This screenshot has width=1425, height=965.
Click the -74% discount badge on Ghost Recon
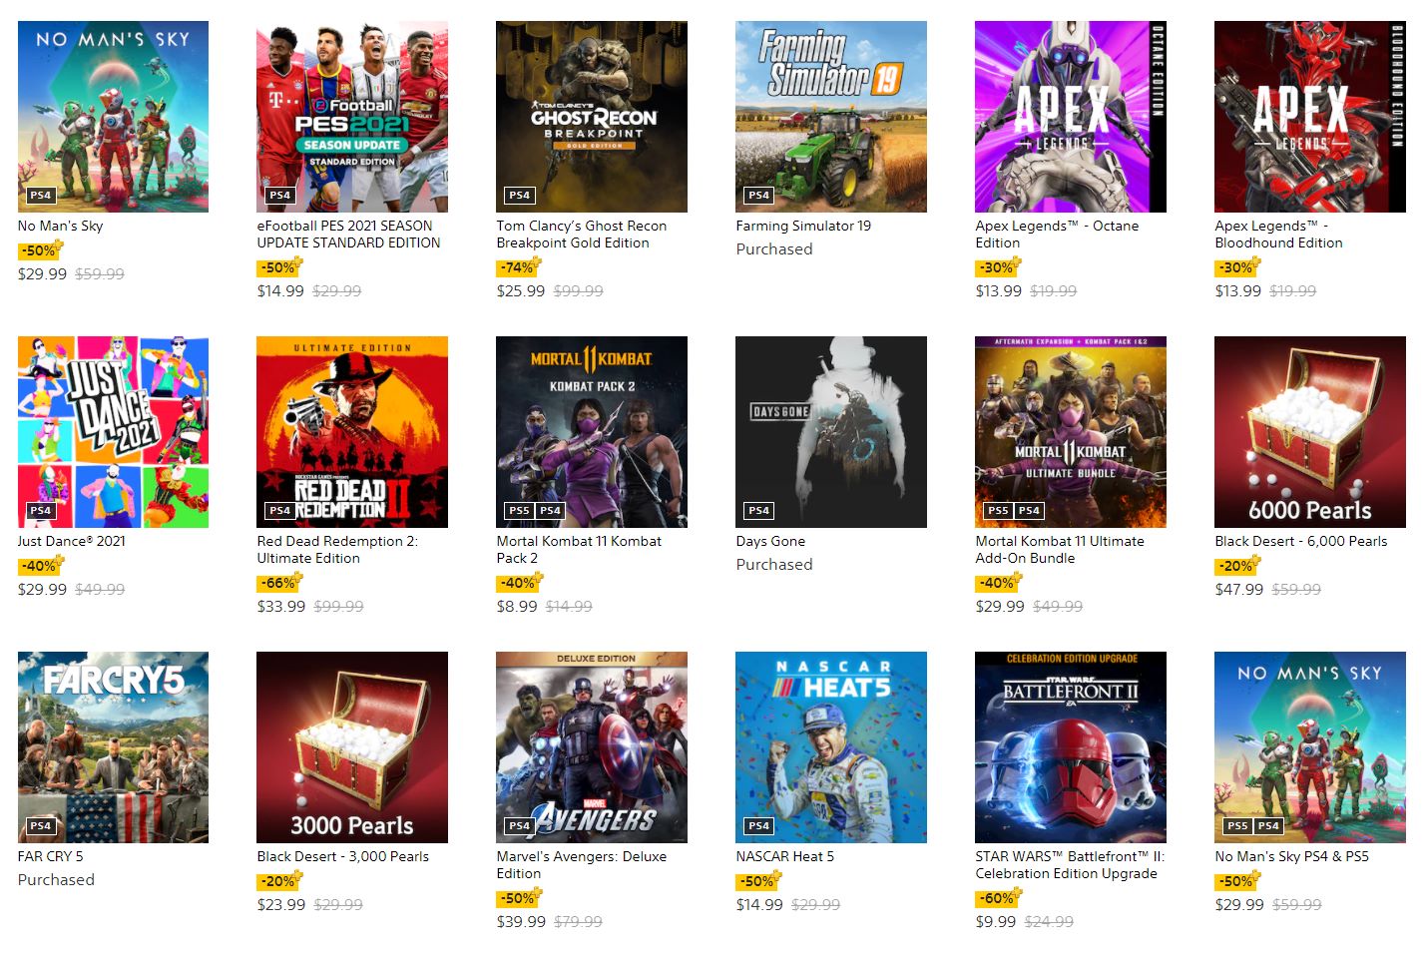point(518,267)
